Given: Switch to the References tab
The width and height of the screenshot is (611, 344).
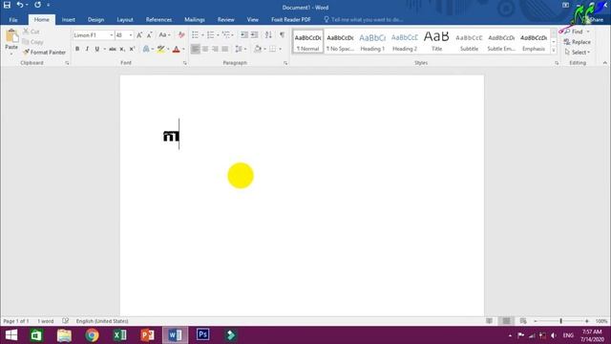Looking at the screenshot, I should point(159,19).
